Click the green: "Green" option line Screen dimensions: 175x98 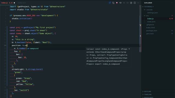24,78
